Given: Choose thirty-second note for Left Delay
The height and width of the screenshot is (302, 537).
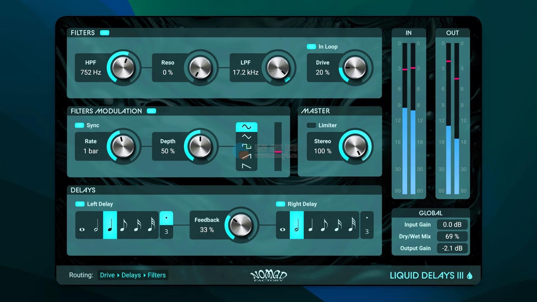Looking at the screenshot, I should (x=151, y=225).
